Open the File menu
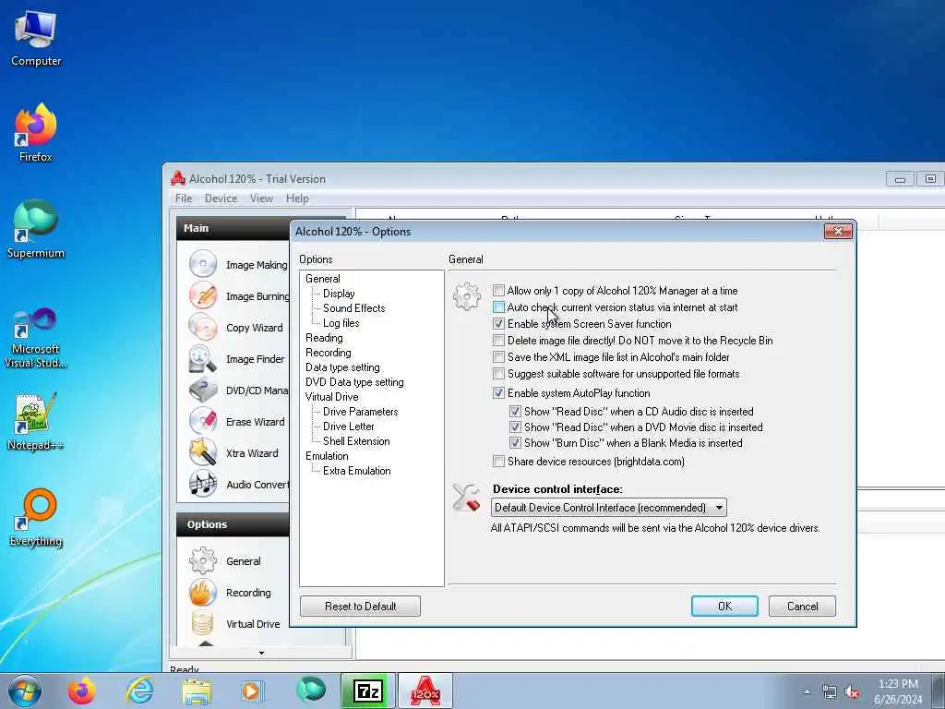The image size is (945, 709). point(184,198)
